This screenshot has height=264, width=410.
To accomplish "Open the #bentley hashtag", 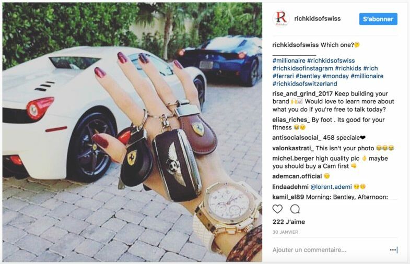I will pos(308,76).
